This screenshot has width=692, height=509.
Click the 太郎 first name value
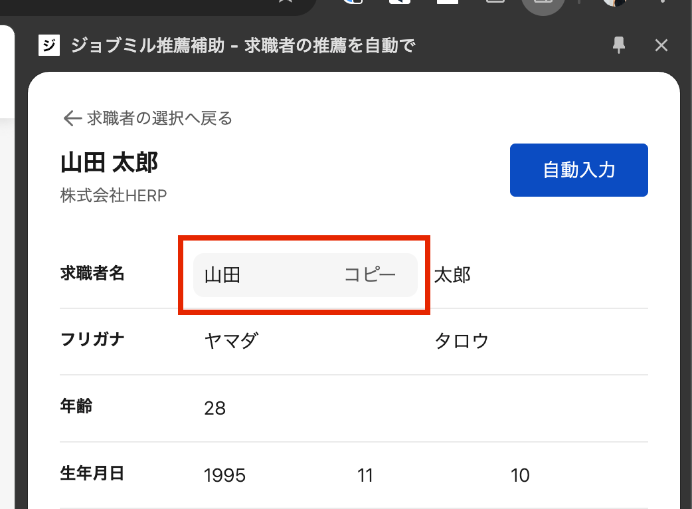tap(452, 274)
